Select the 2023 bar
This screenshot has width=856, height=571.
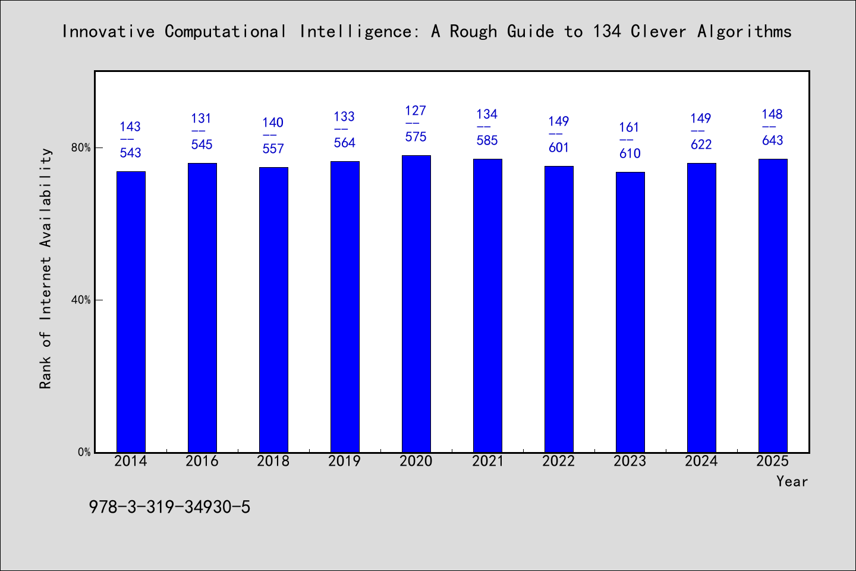click(630, 312)
